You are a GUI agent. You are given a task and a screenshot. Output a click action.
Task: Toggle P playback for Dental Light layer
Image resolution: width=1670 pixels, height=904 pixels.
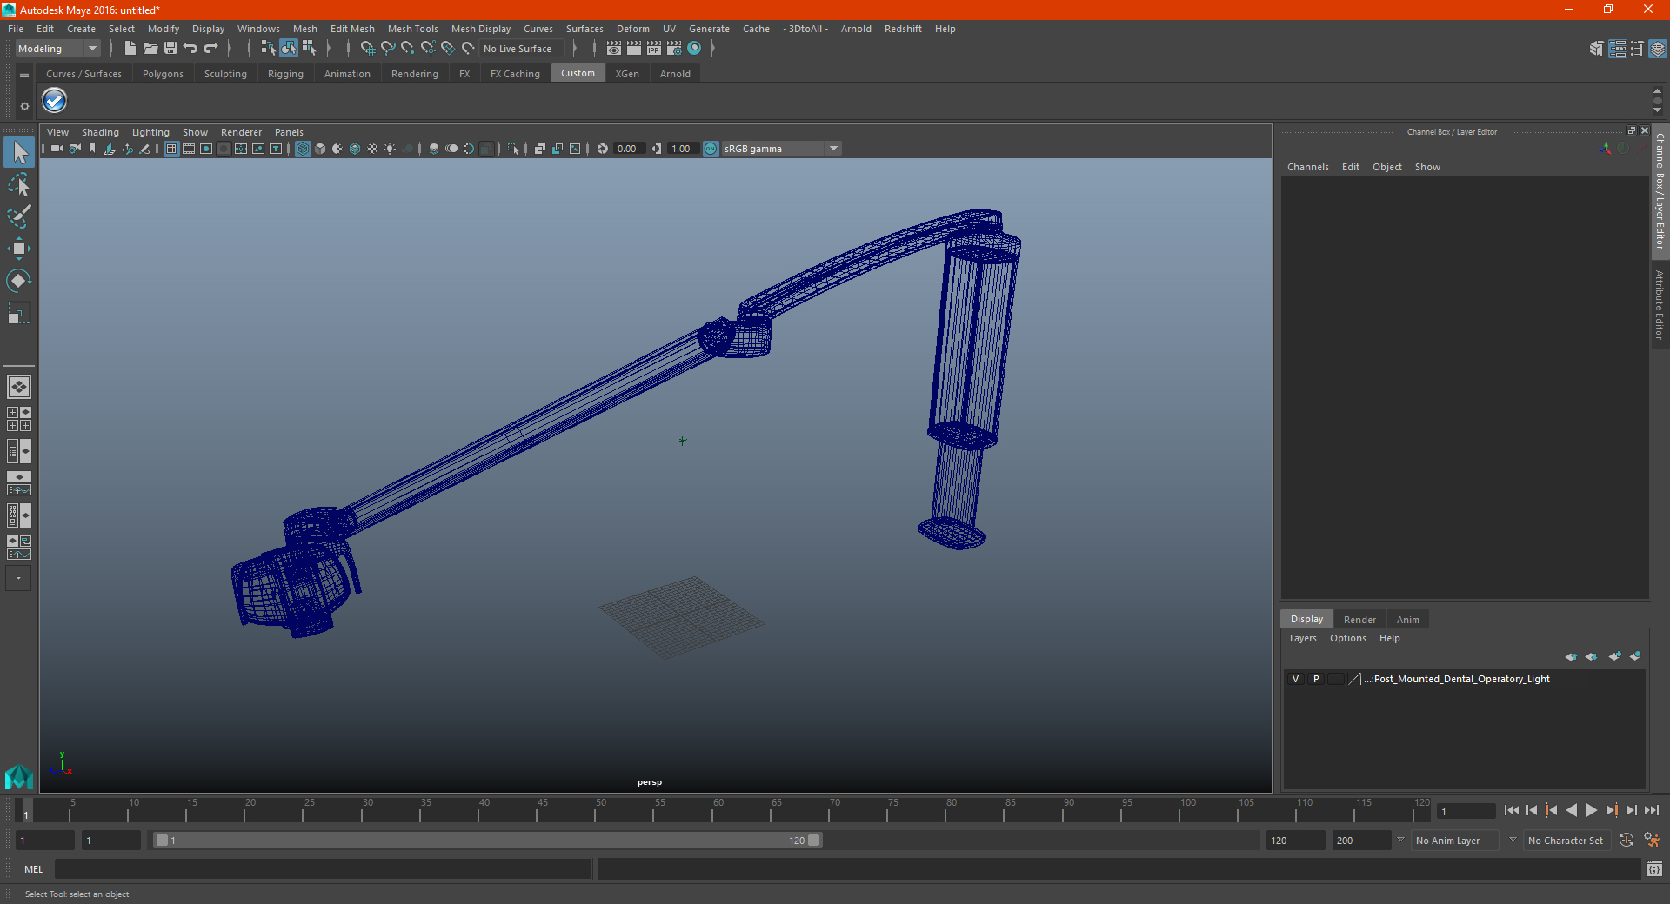(1316, 679)
